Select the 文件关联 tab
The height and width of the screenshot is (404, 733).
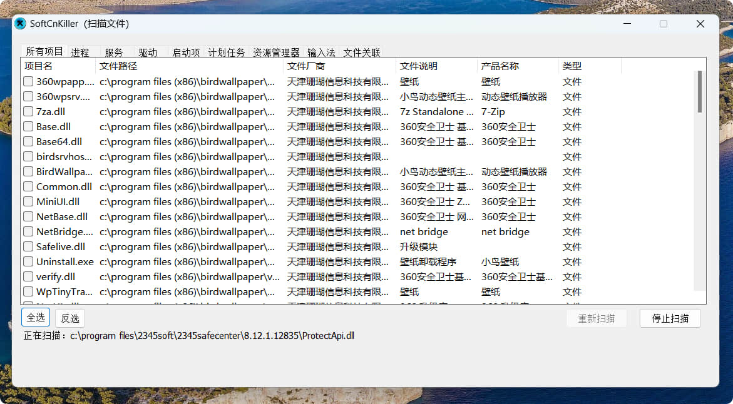[361, 53]
